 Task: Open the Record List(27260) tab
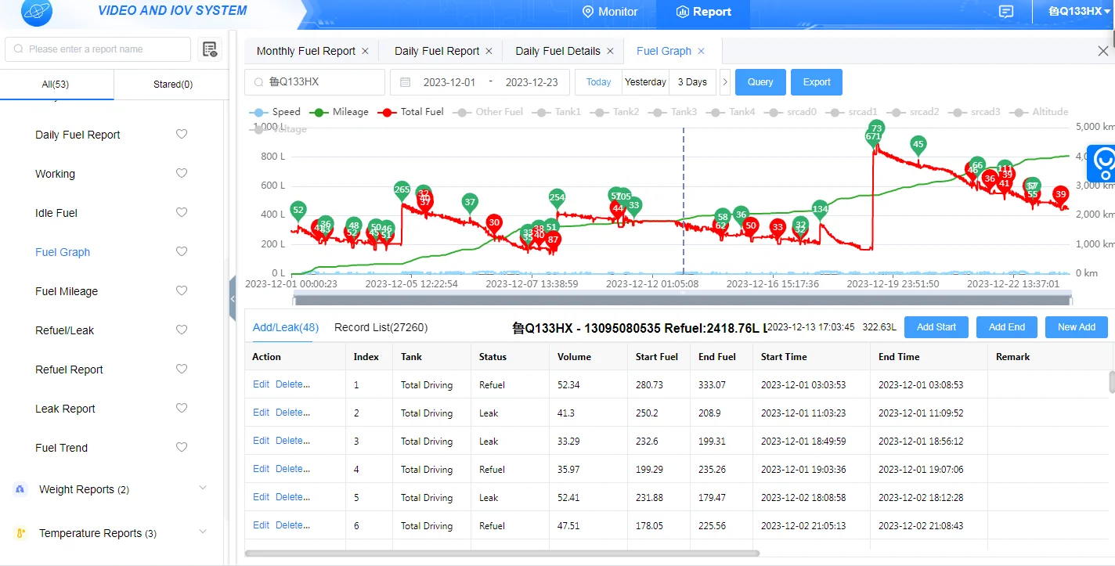pos(381,327)
